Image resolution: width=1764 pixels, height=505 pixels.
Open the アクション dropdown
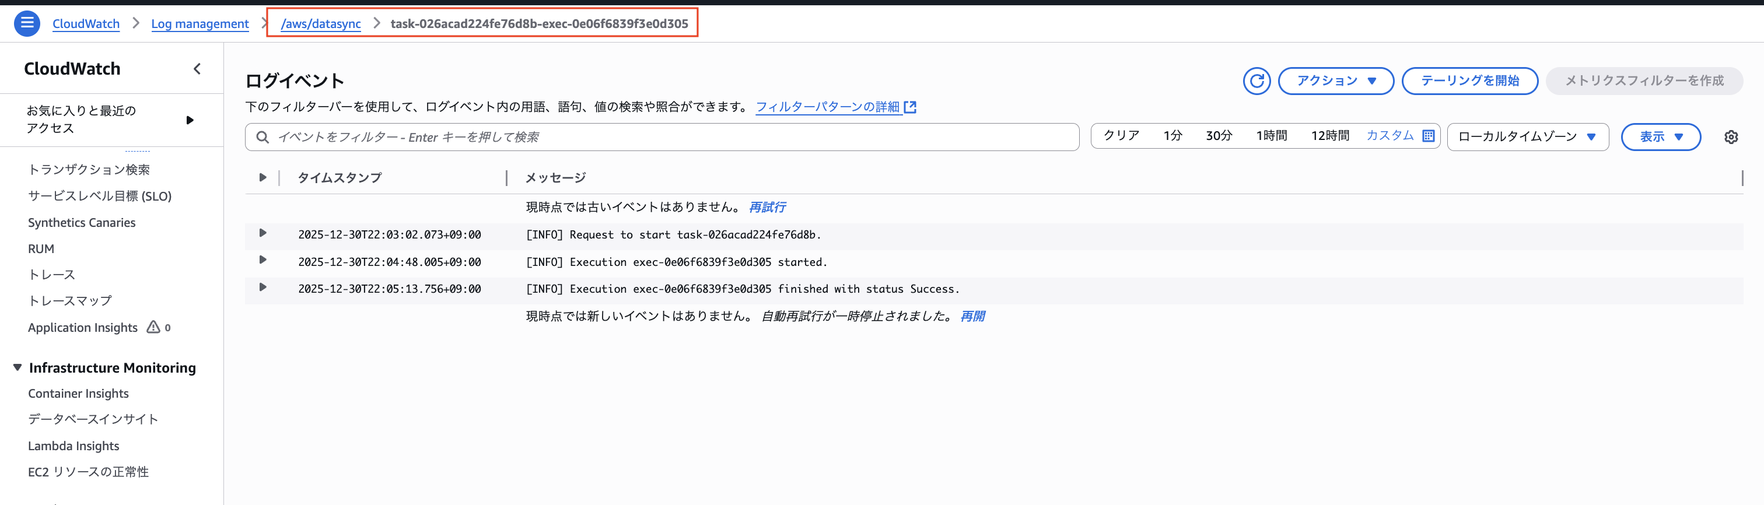click(x=1335, y=80)
